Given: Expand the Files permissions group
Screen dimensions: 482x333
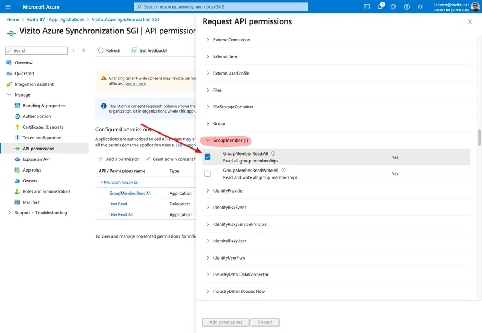Looking at the screenshot, I should [208, 90].
